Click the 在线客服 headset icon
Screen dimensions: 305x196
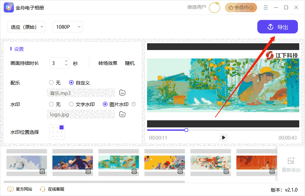(x=42, y=189)
